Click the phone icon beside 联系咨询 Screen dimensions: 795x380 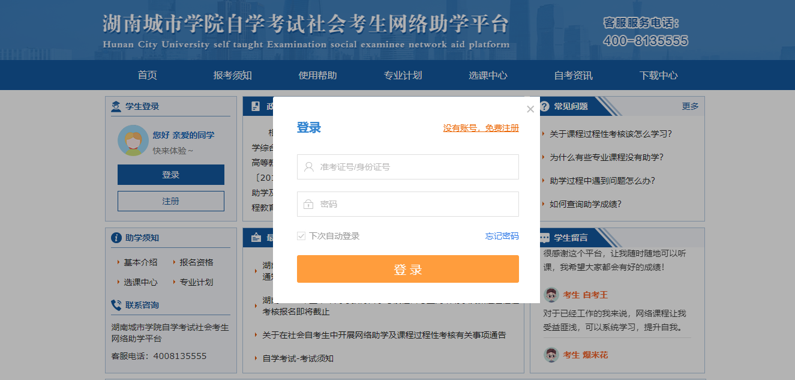pos(116,305)
